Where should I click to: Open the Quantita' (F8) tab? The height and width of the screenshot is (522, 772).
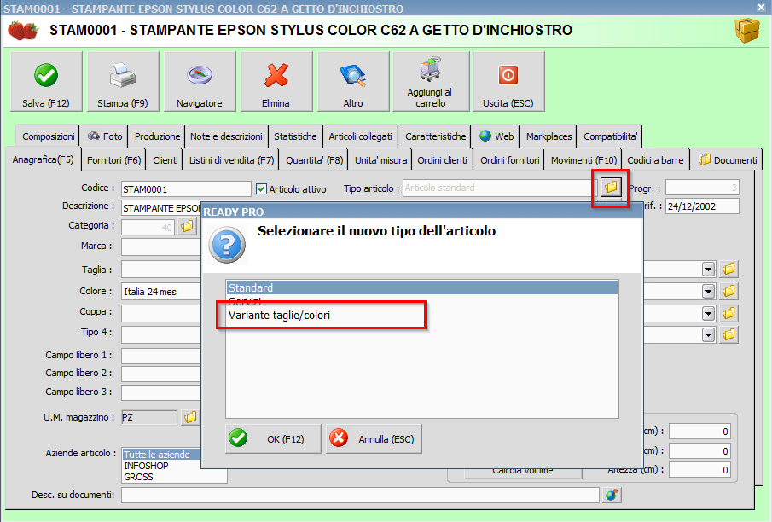[x=314, y=160]
